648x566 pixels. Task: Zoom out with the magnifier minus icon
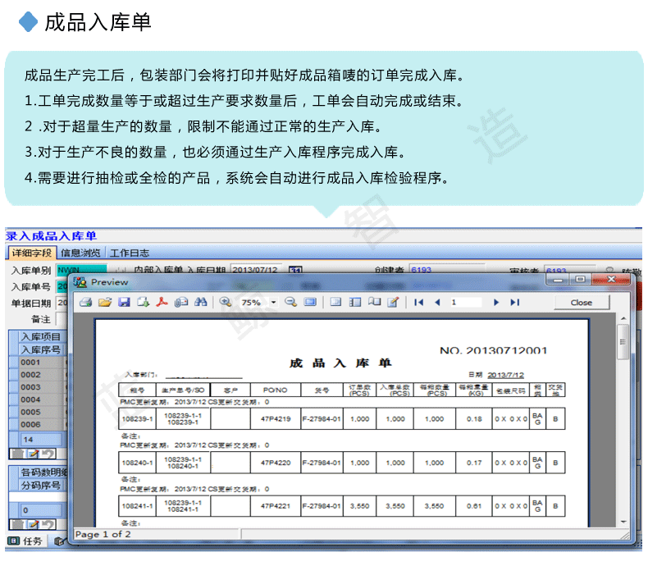pyautogui.click(x=290, y=303)
